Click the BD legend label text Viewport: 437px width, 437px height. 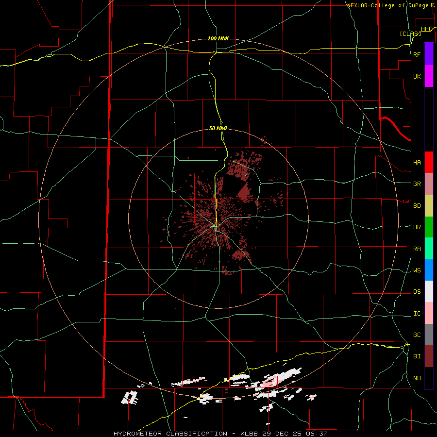pos(417,206)
